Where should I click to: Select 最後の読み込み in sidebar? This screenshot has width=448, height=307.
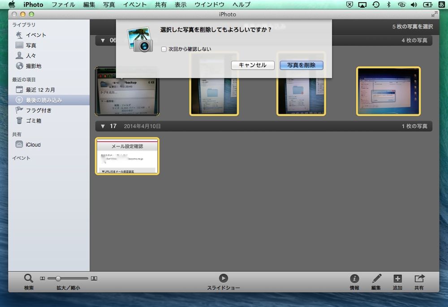[49, 100]
